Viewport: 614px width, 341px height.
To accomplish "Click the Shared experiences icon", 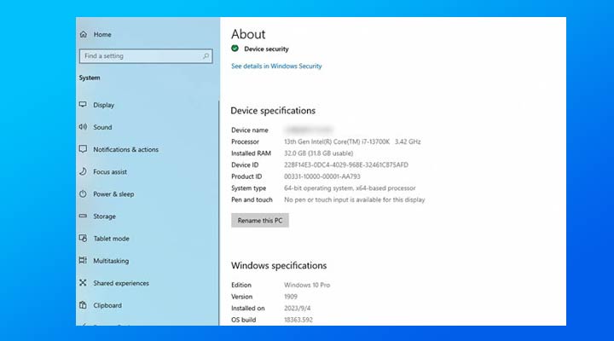I will pos(83,283).
